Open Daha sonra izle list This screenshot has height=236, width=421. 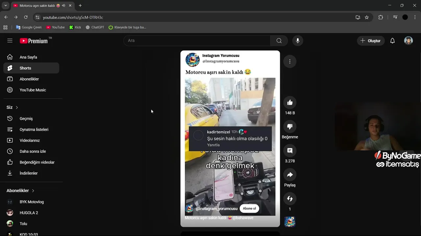point(31,151)
